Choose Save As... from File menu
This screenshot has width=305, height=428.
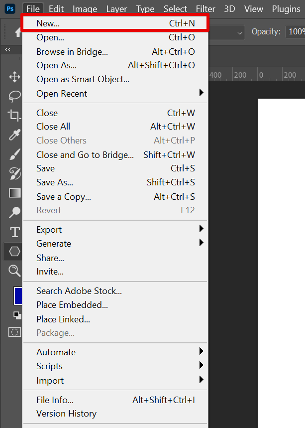[55, 182]
